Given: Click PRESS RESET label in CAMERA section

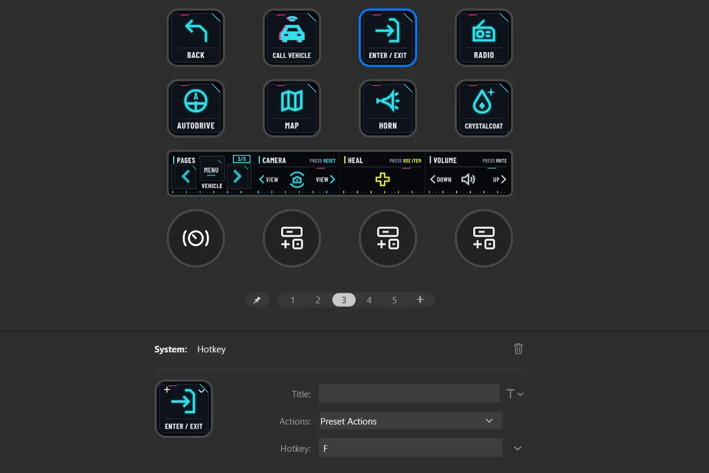Looking at the screenshot, I should point(323,161).
